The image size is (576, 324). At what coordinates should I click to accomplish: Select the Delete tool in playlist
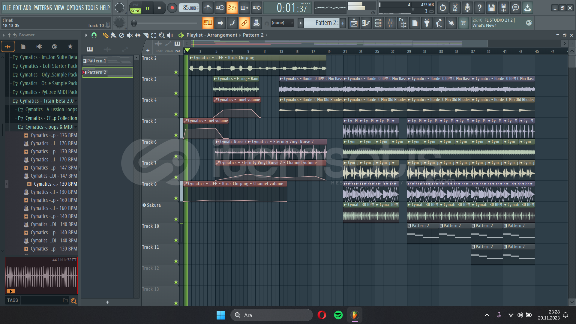coord(121,35)
